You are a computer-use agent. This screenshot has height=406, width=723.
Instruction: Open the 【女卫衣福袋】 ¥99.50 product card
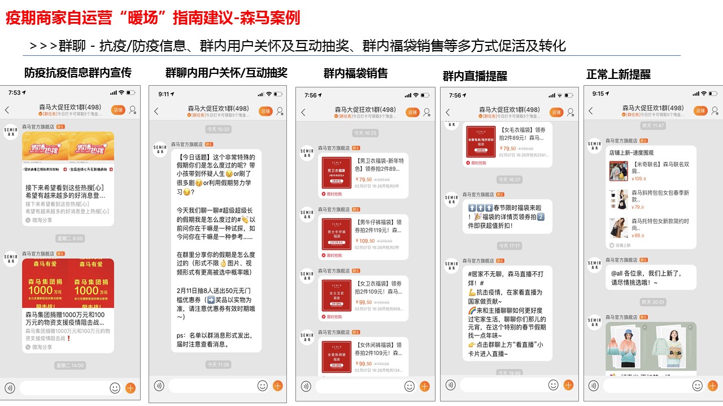pyautogui.click(x=363, y=299)
